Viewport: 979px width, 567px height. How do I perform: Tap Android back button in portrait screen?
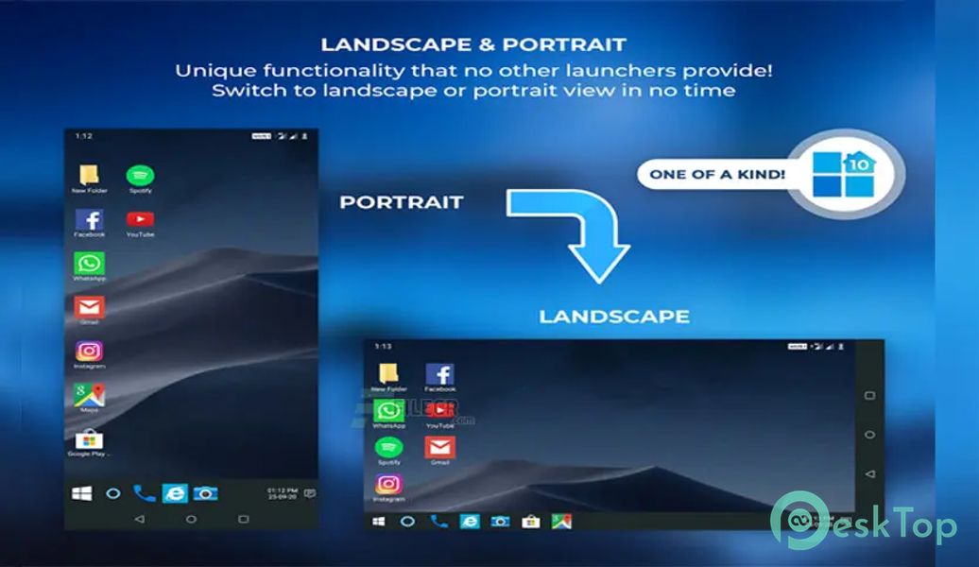[139, 519]
